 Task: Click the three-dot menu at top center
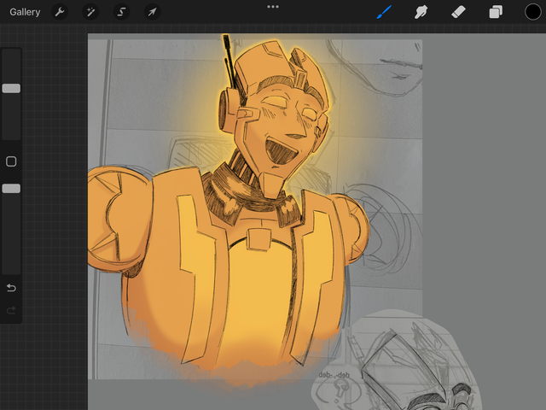coord(273,7)
